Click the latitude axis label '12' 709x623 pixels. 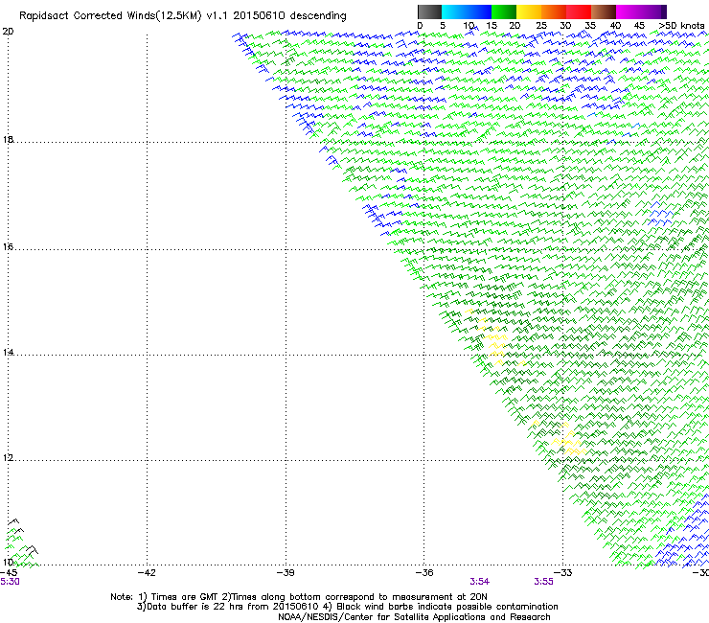(x=8, y=457)
